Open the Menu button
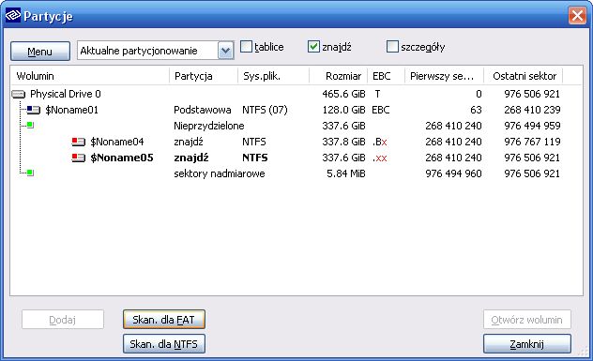593x361 pixels. pyautogui.click(x=40, y=51)
